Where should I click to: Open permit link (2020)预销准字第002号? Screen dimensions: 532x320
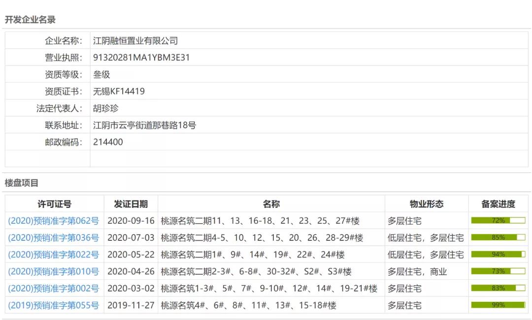[x=53, y=289]
